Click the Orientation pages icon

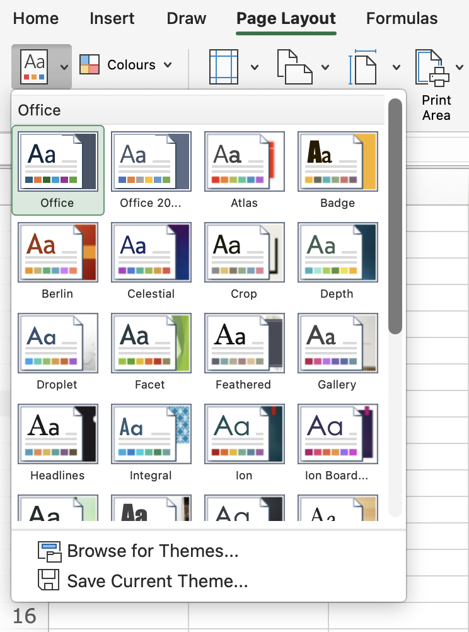(294, 66)
